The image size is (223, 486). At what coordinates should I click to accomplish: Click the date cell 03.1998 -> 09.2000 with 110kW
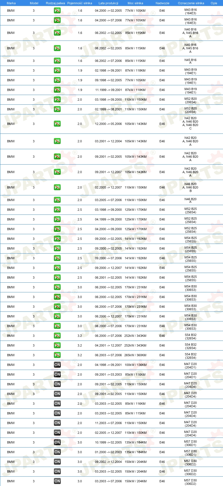click(x=108, y=100)
